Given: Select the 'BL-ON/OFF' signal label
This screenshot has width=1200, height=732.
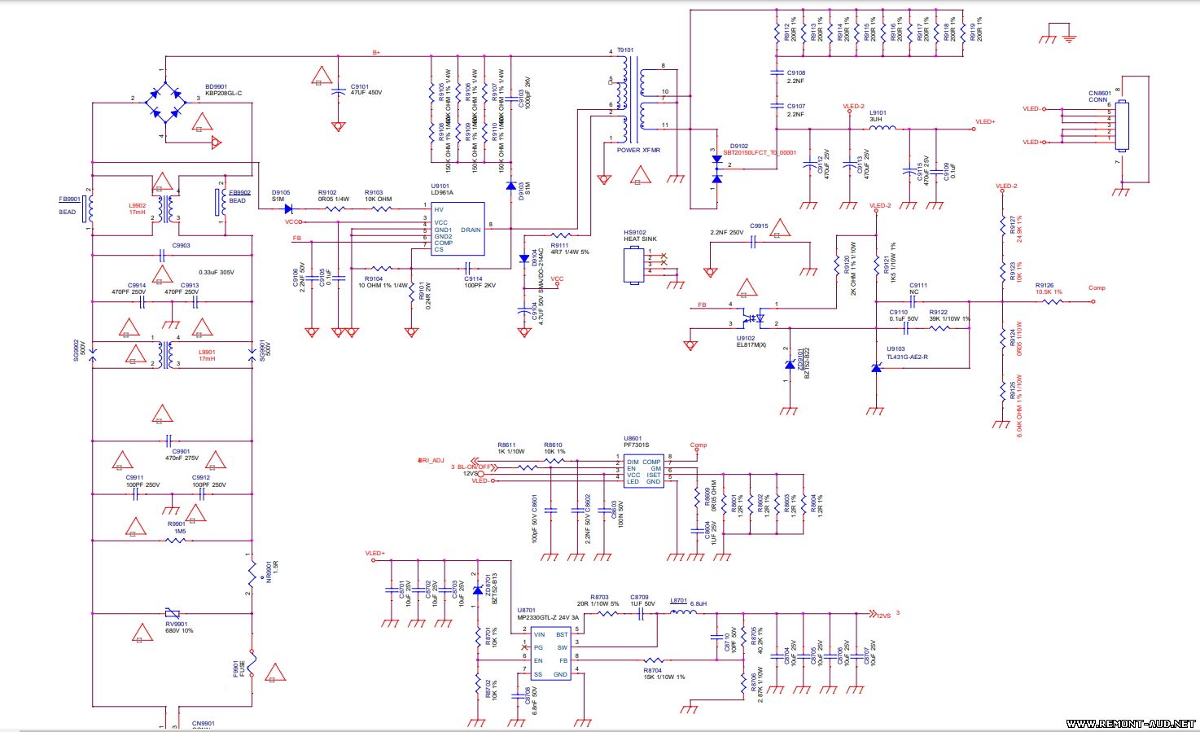Looking at the screenshot, I should click(474, 467).
